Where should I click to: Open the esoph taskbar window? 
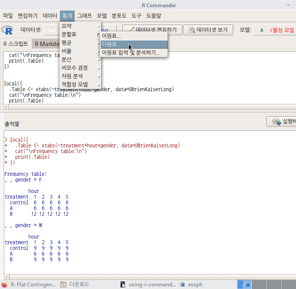(x=191, y=284)
